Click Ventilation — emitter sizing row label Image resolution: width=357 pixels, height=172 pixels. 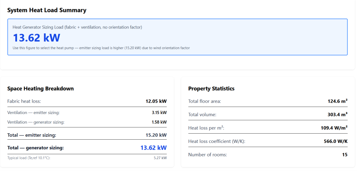(33, 113)
